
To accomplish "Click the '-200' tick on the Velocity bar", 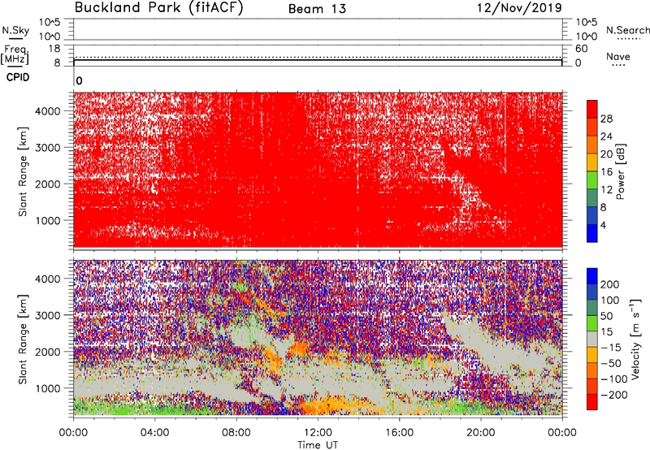I will (614, 395).
